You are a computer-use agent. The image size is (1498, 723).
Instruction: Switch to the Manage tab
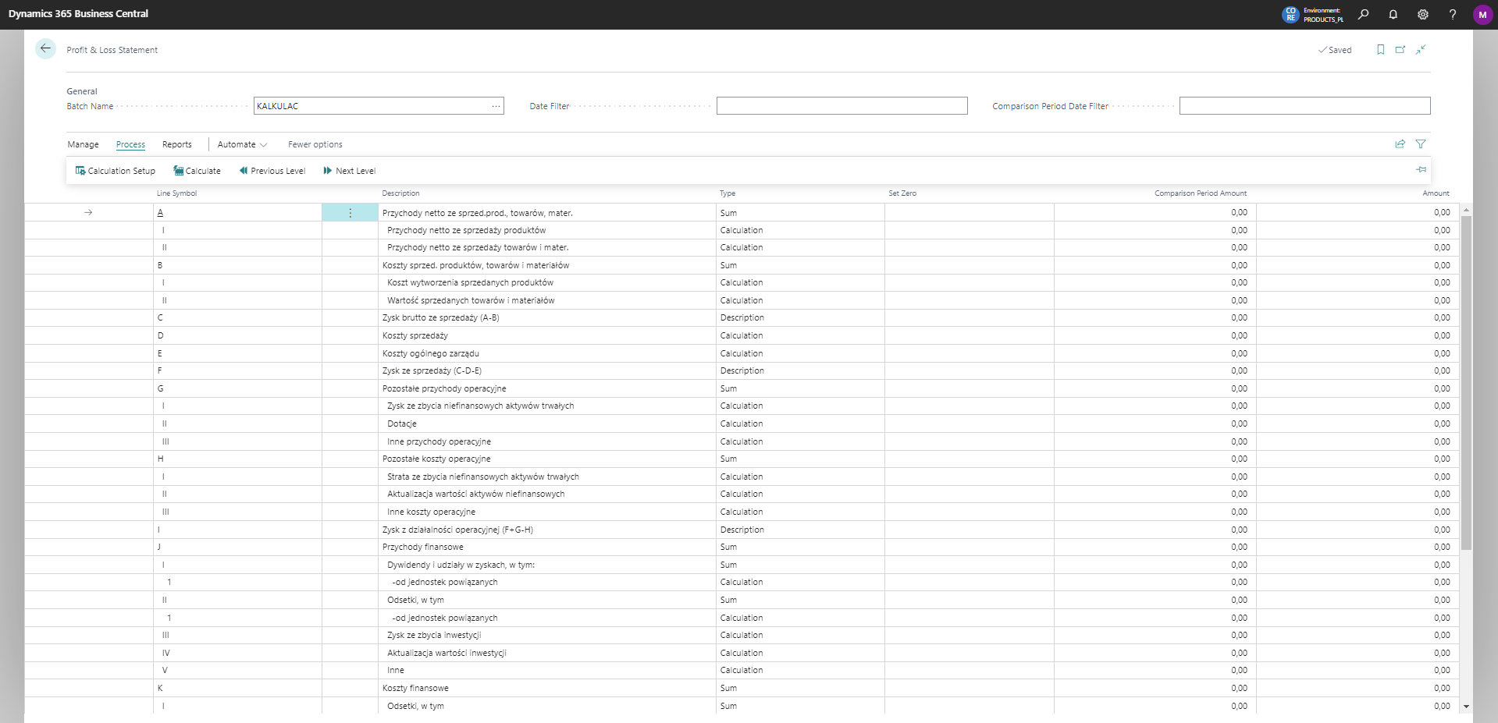coord(83,144)
